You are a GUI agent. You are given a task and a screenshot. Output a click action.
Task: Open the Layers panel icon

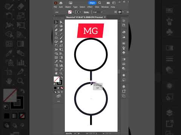click(124, 87)
